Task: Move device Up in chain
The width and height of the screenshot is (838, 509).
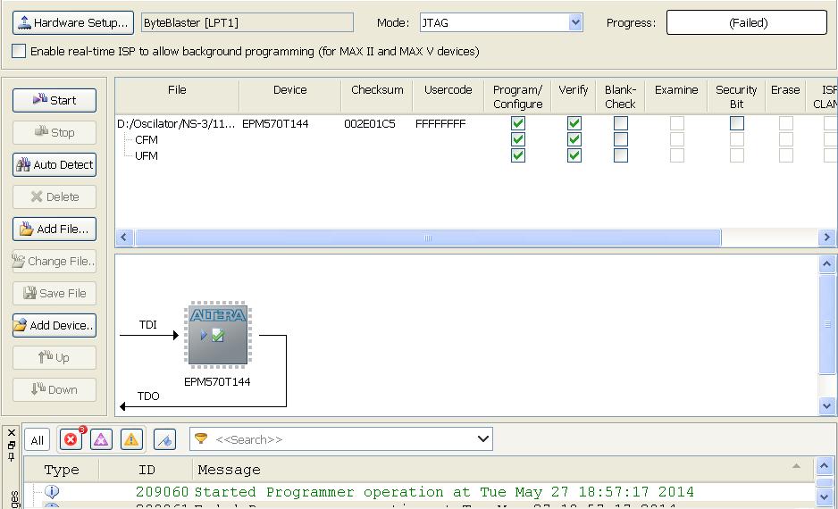Action: 54,357
